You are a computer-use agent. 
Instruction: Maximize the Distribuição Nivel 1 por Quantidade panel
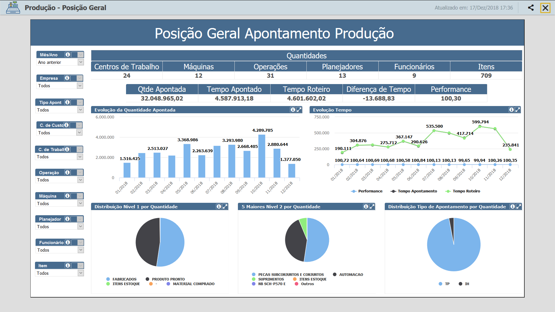[x=225, y=207]
